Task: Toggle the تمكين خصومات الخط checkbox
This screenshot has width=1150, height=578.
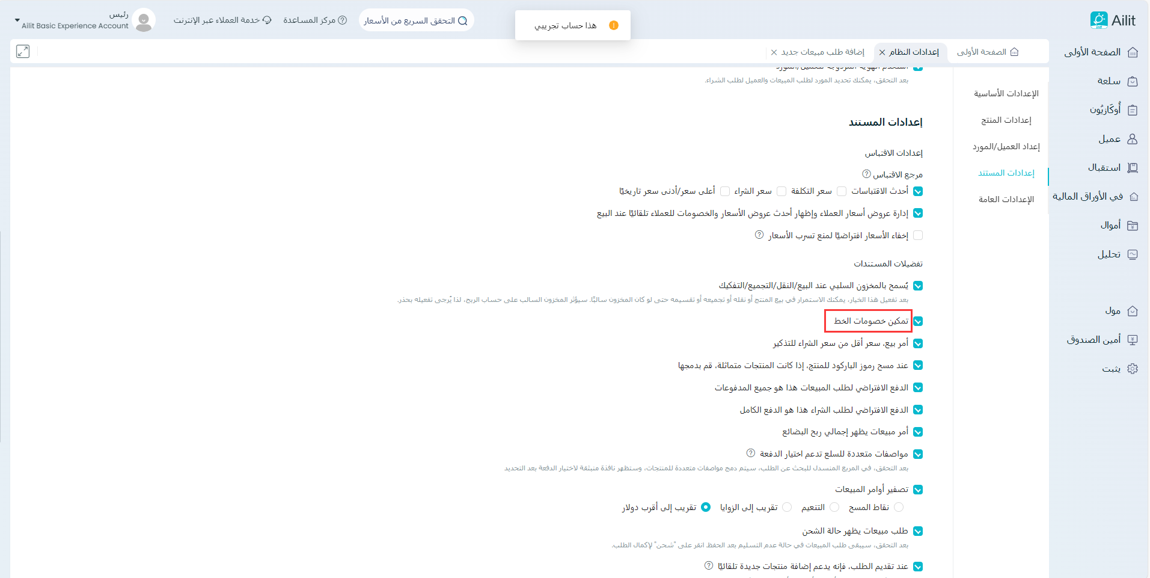Action: point(918,321)
